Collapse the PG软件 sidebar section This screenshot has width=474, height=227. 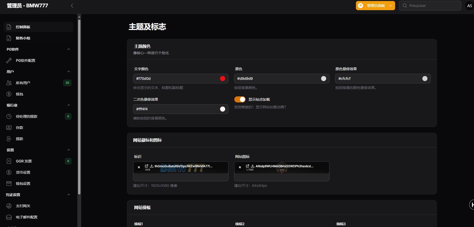click(x=68, y=49)
